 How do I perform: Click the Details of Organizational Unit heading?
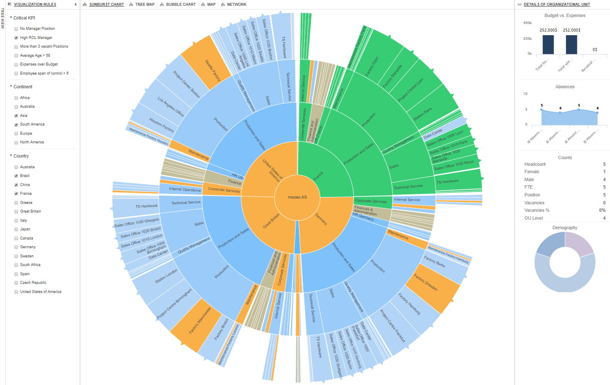click(557, 5)
